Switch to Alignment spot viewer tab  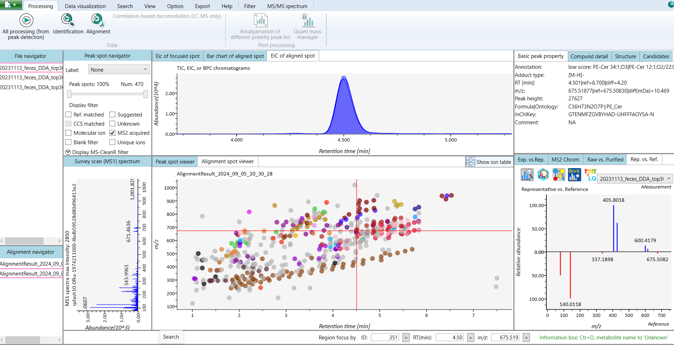click(x=227, y=161)
